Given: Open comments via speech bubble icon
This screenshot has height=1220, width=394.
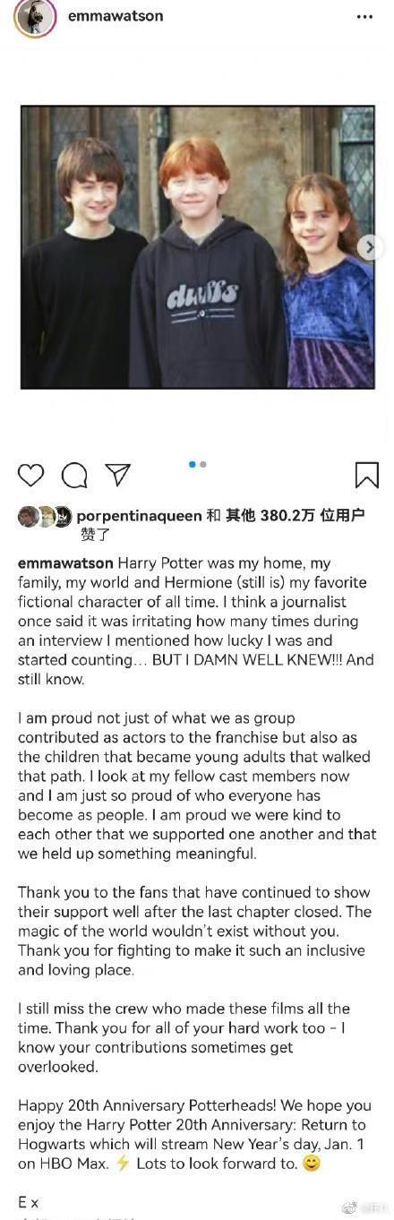Looking at the screenshot, I should coord(74,475).
